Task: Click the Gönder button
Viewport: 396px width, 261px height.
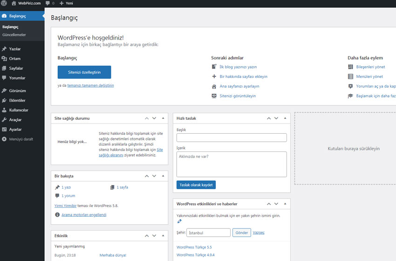Action: 242,233
